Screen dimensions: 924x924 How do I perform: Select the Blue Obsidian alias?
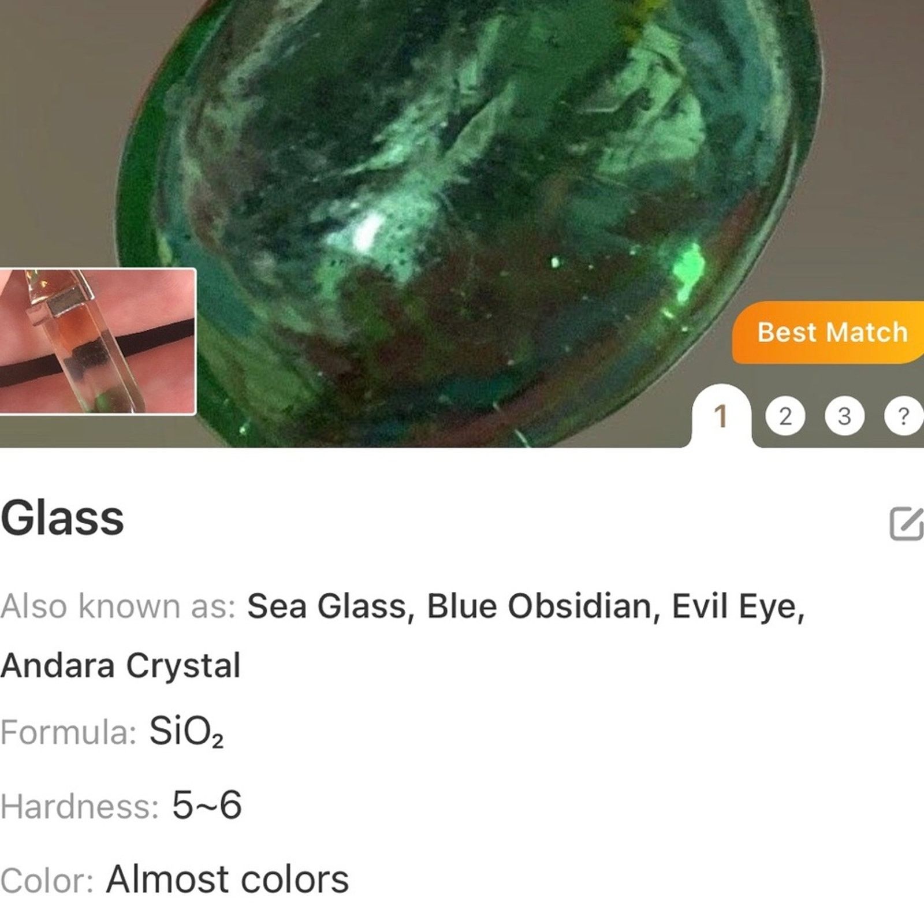[x=538, y=606]
